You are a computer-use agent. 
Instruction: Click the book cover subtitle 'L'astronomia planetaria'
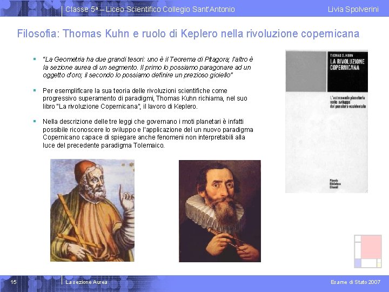point(347,98)
